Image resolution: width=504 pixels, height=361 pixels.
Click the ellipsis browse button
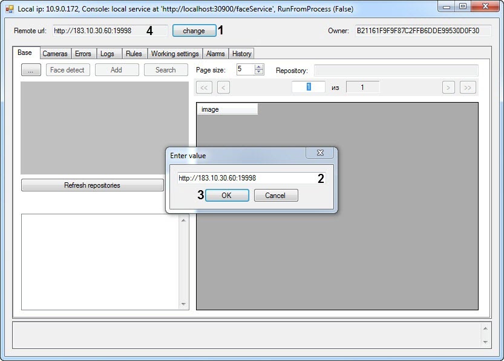click(x=31, y=70)
